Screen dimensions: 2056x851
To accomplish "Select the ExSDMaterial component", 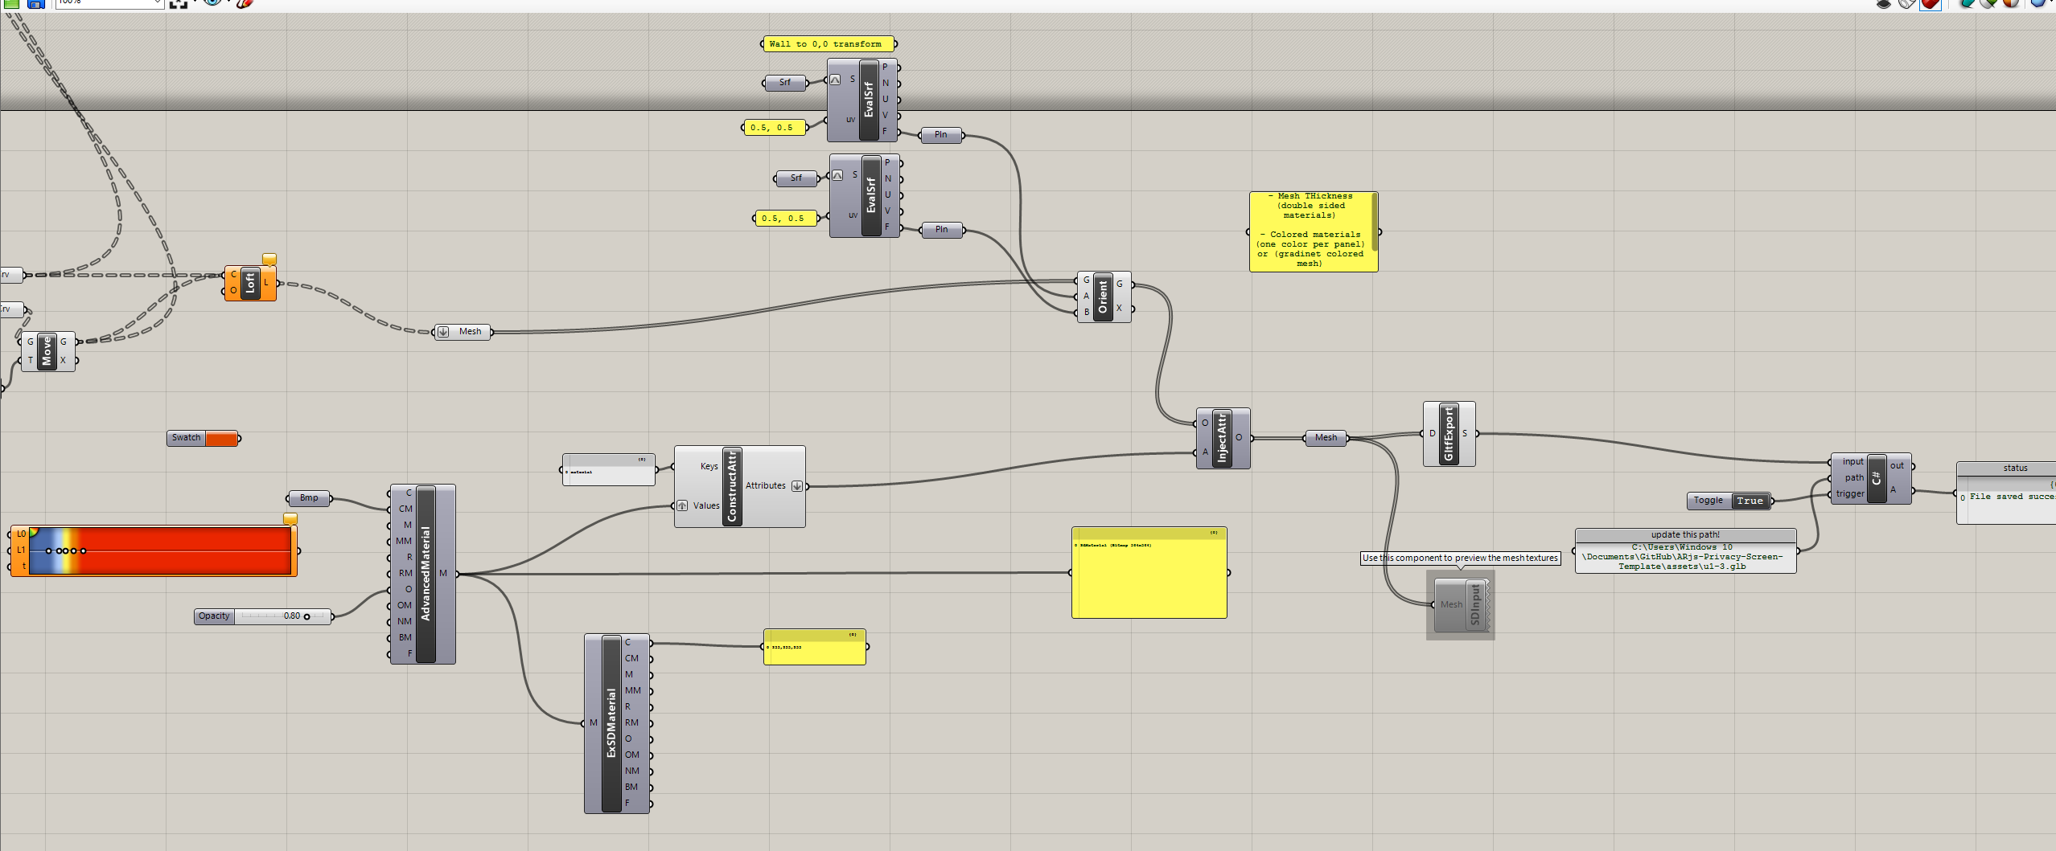I will 611,723.
